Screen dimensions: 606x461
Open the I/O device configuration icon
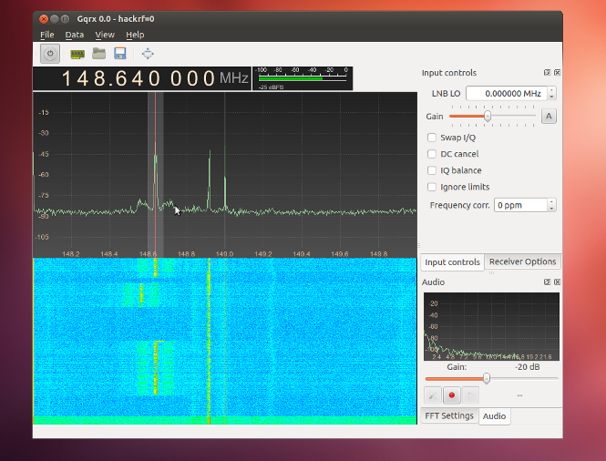(77, 55)
